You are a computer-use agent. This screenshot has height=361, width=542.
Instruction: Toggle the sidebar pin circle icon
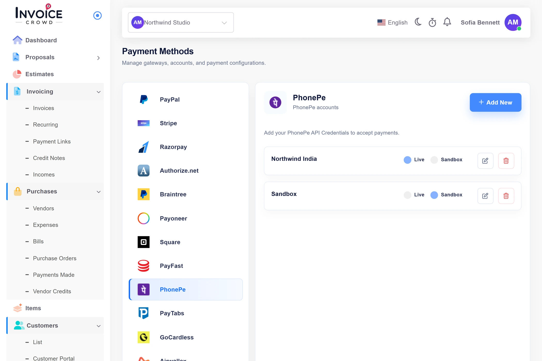[97, 15]
